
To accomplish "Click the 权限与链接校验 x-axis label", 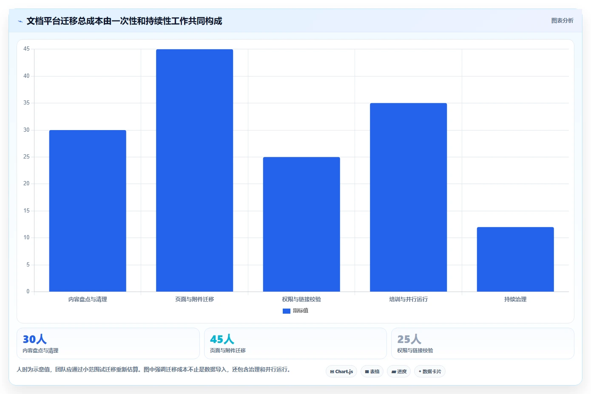I will [x=301, y=299].
